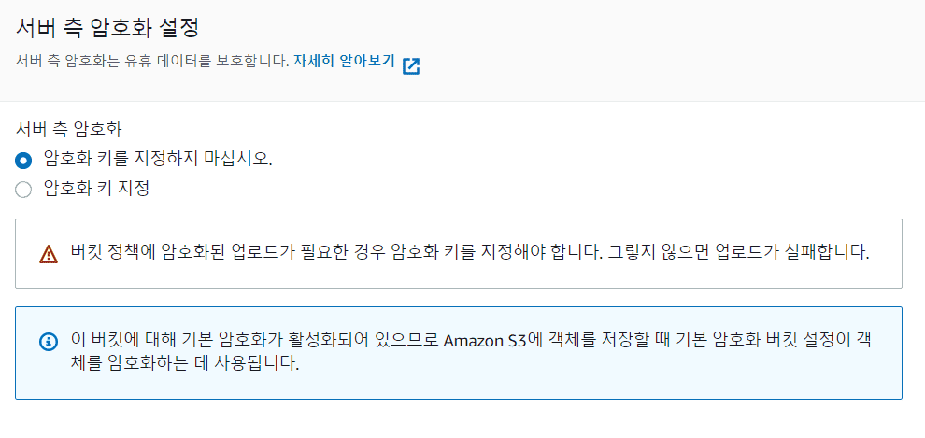Click the 암호화 키를 지정하지 마십시오 label text

(x=158, y=159)
